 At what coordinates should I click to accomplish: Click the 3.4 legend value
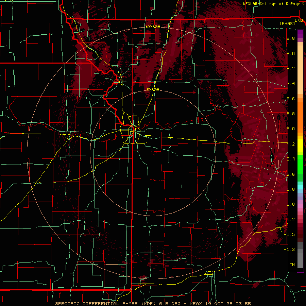coord(291,159)
